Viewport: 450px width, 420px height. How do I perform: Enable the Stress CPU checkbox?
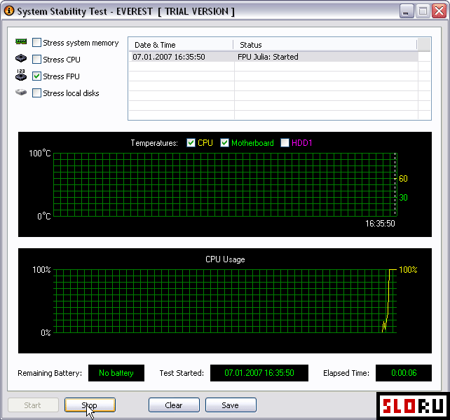[x=36, y=60]
